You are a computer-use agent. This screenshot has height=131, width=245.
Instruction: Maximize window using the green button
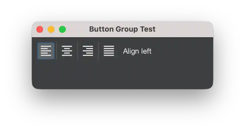point(62,29)
